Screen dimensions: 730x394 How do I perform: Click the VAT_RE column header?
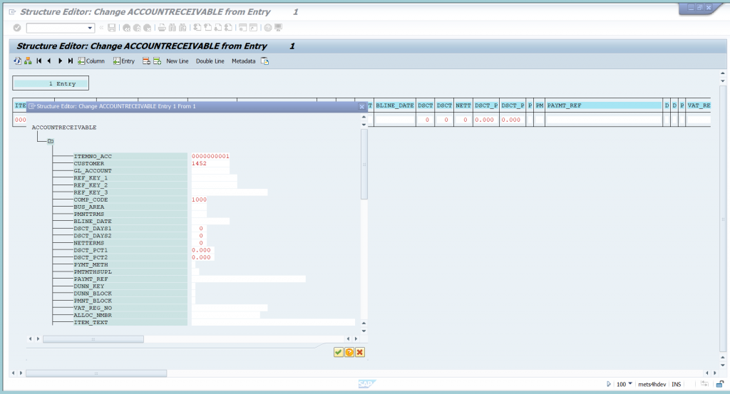[699, 105]
